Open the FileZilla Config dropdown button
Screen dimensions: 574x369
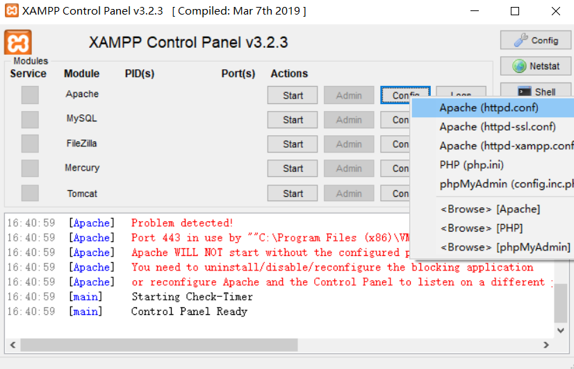395,144
